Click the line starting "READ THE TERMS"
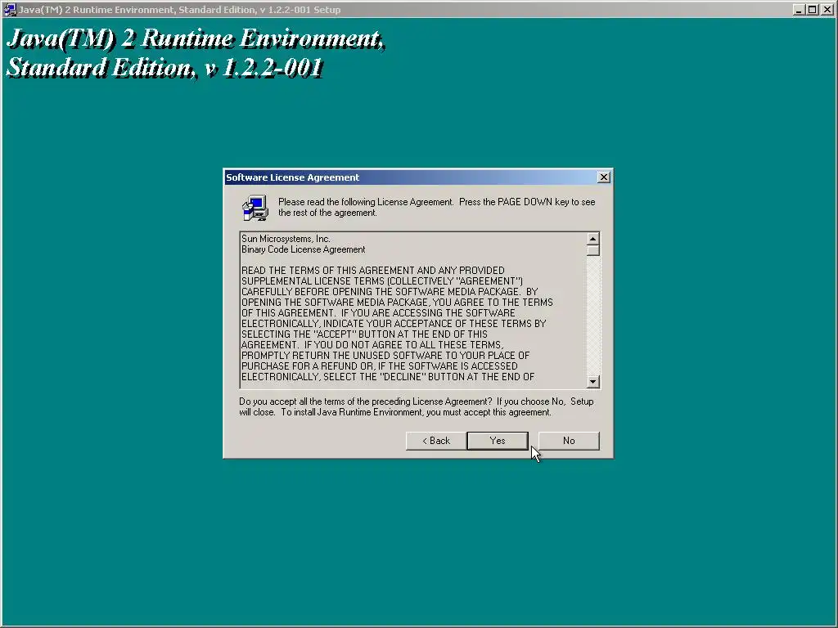 [x=372, y=270]
